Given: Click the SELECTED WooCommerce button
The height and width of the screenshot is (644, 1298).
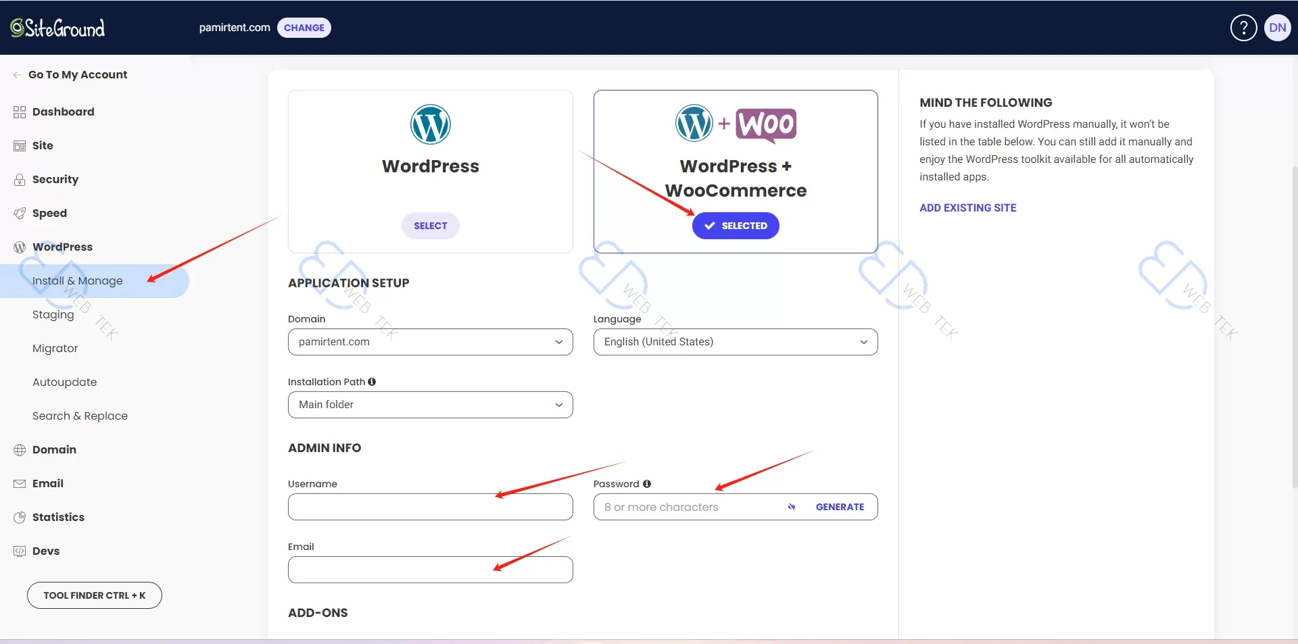Looking at the screenshot, I should coord(736,226).
